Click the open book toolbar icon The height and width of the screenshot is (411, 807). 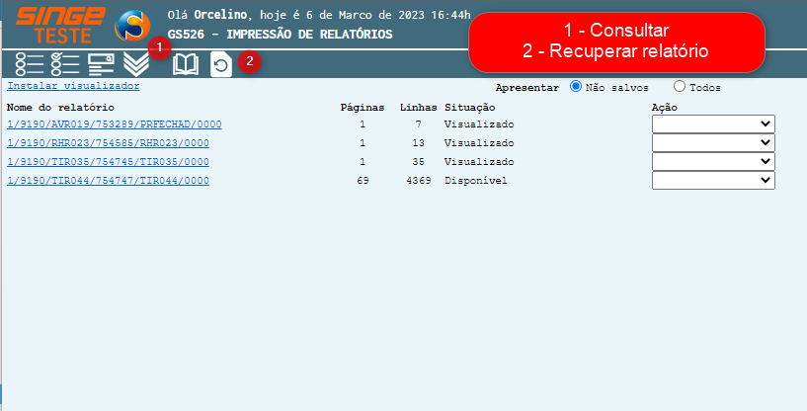click(x=186, y=64)
